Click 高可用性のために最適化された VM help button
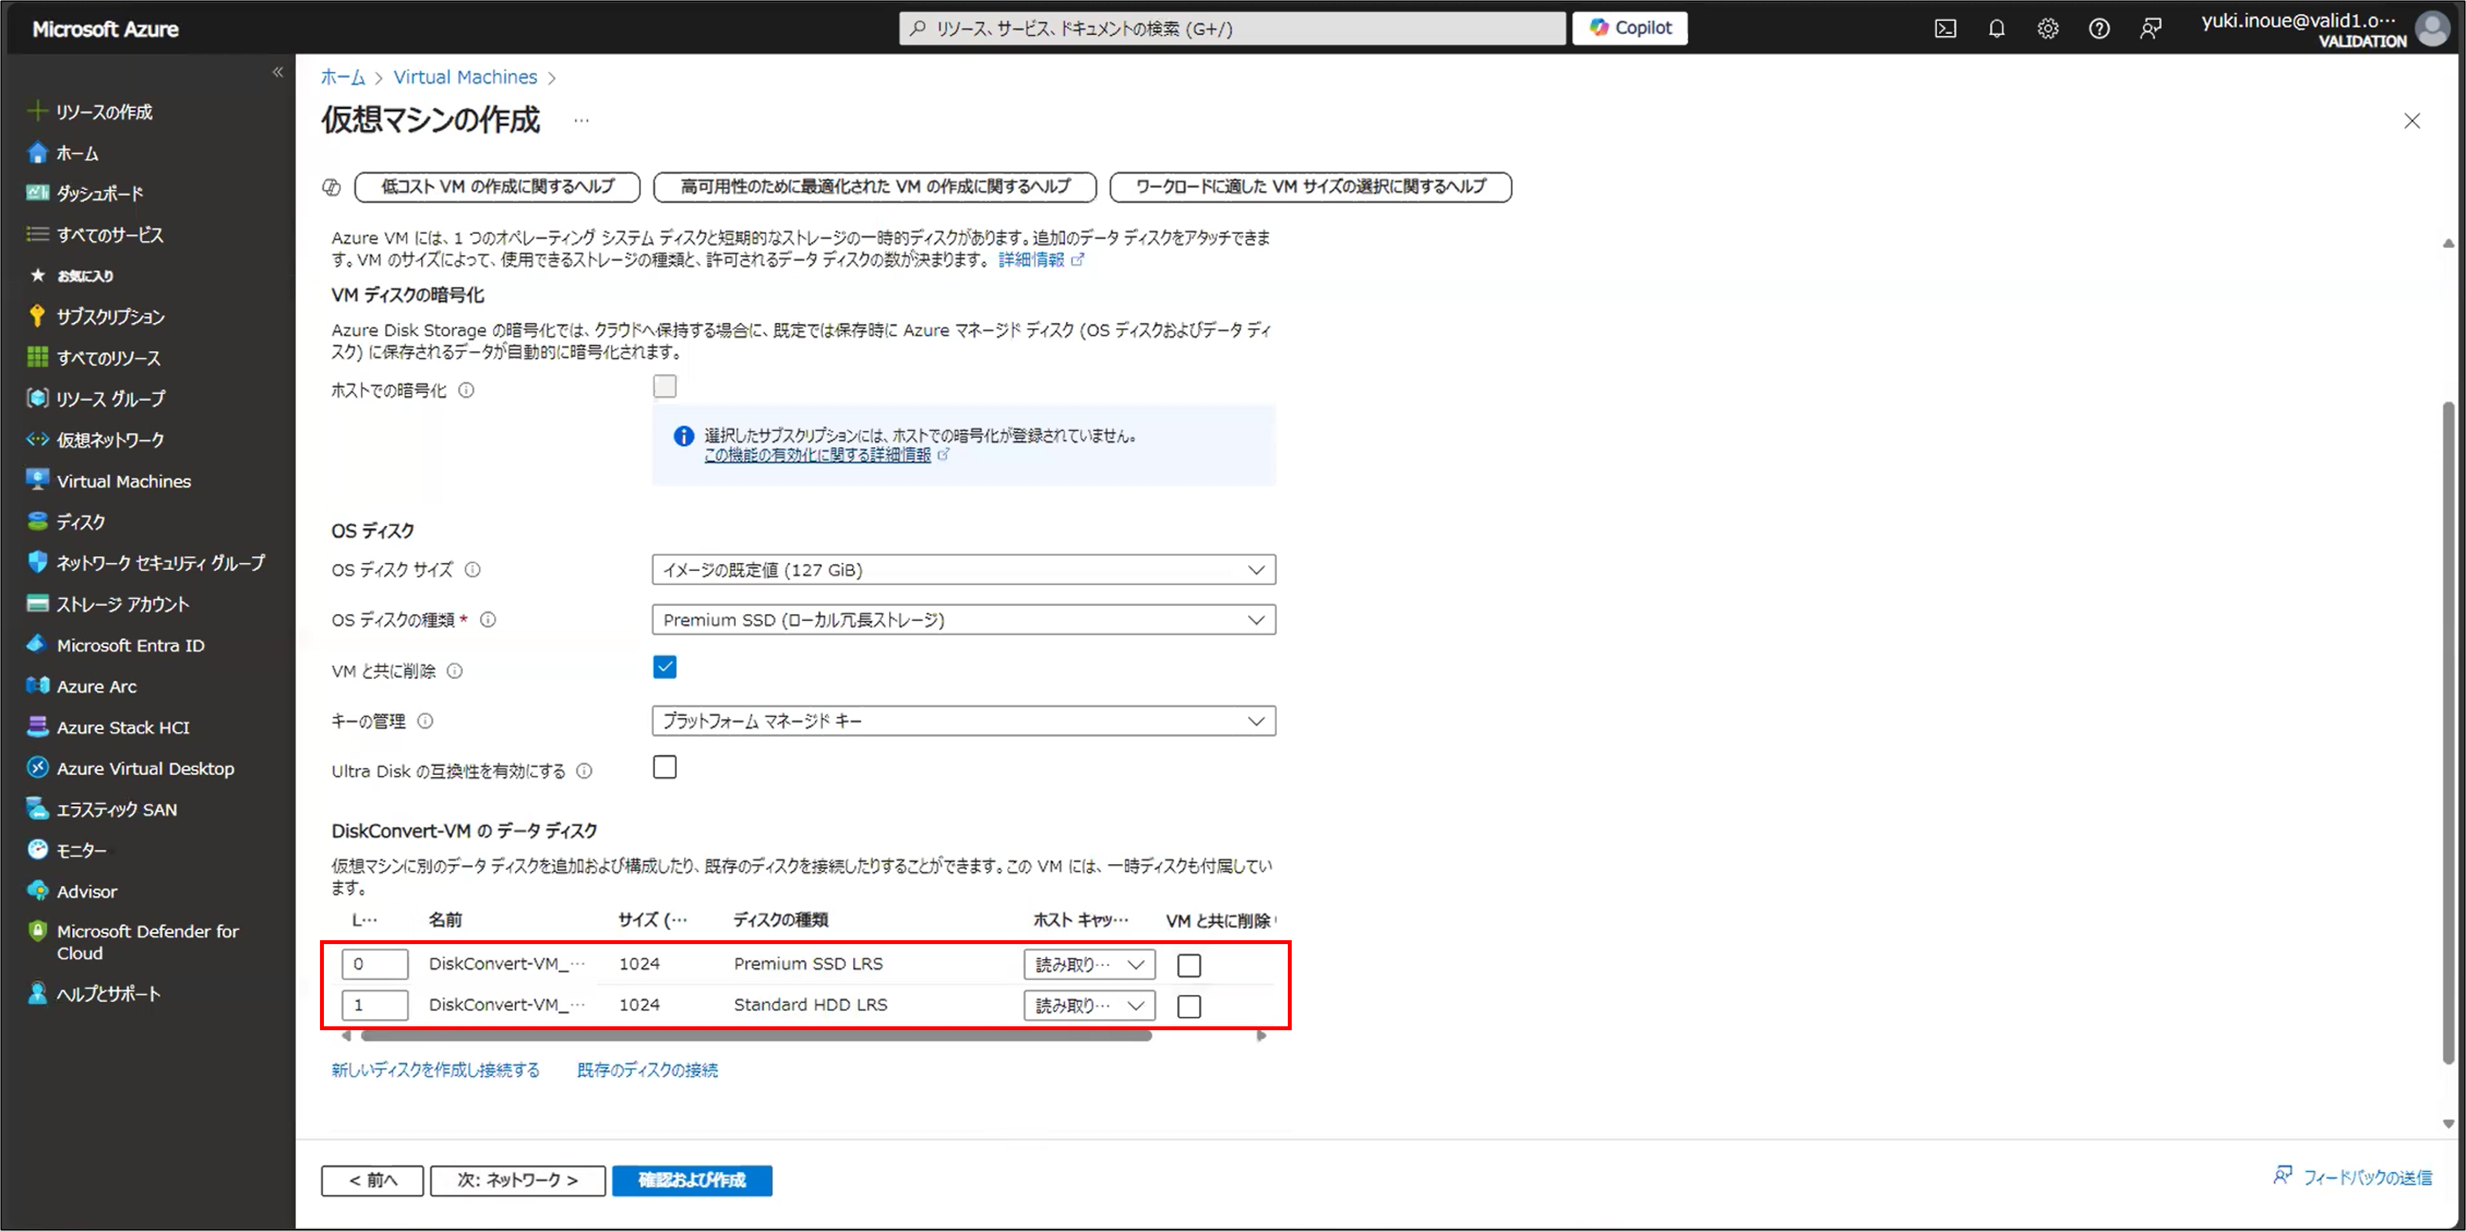The height and width of the screenshot is (1231, 2466). point(875,187)
